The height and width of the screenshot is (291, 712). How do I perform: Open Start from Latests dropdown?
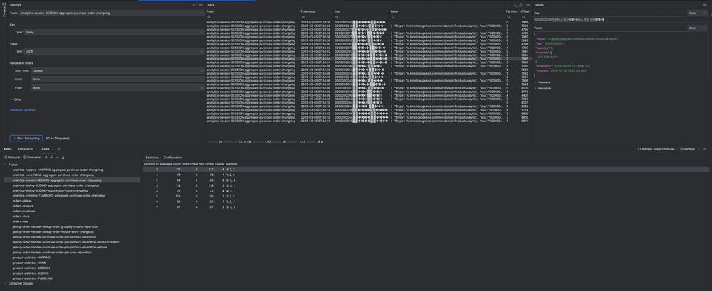pos(117,70)
